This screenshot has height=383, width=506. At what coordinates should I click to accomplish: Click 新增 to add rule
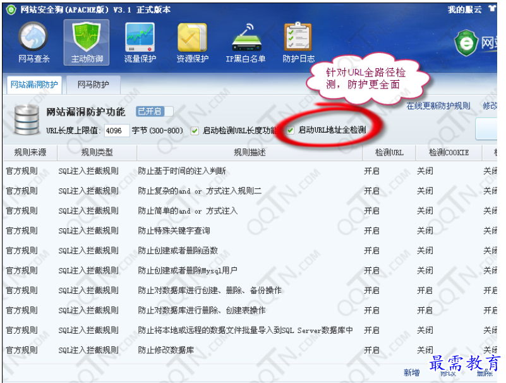(411, 373)
